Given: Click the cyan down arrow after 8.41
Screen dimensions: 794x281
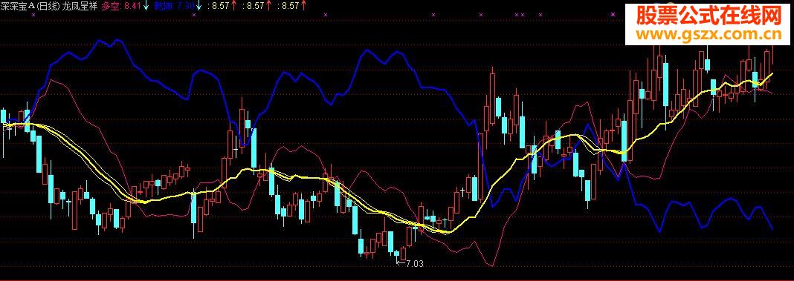Looking at the screenshot, I should click(146, 6).
